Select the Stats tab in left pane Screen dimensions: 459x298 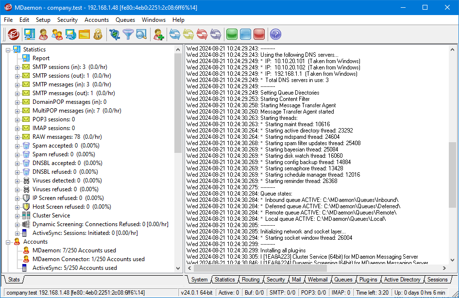coord(14,280)
